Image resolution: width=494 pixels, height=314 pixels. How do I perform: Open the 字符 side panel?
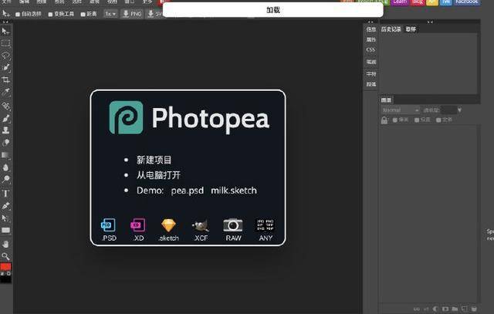tap(371, 74)
